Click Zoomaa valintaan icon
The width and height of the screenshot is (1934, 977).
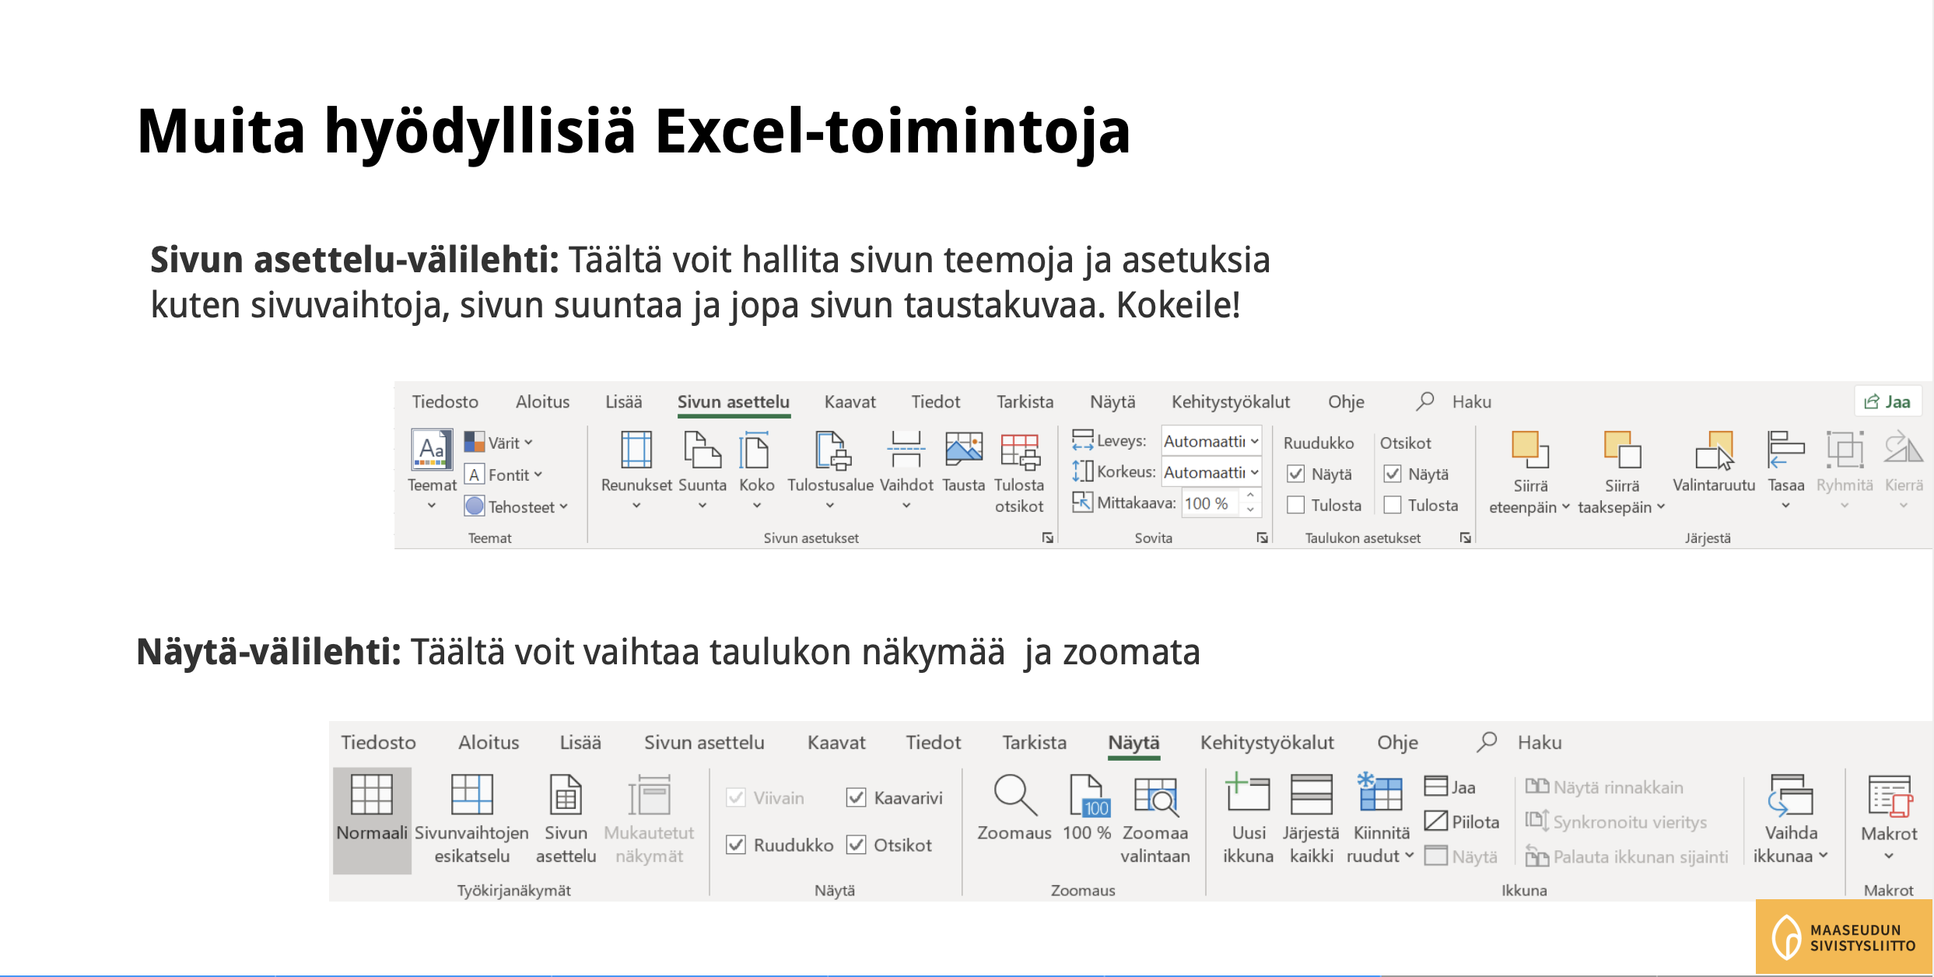click(x=1155, y=797)
